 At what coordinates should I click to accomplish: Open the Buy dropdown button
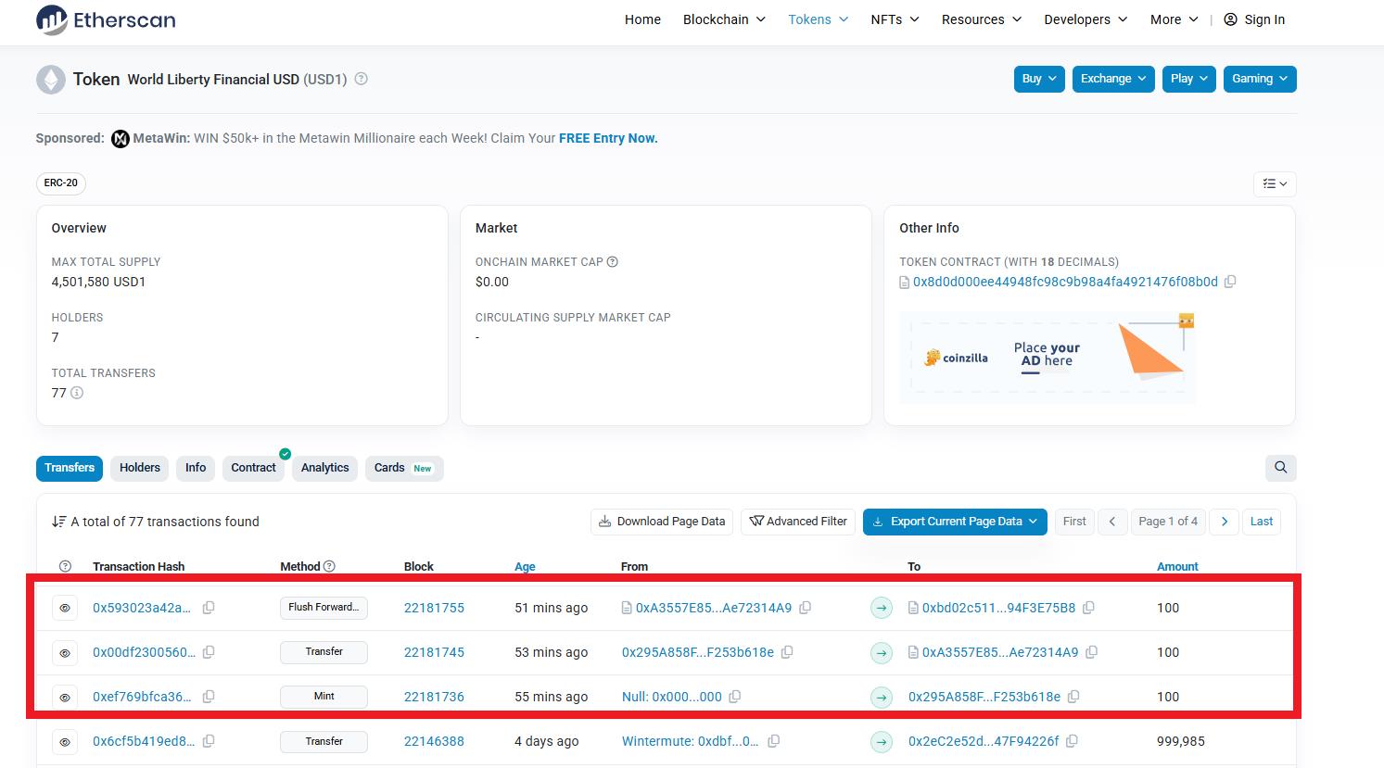point(1038,79)
